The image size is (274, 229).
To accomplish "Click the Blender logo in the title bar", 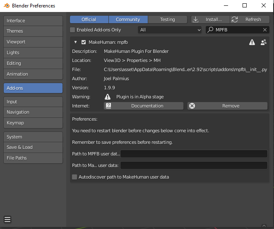I will pos(6,6).
